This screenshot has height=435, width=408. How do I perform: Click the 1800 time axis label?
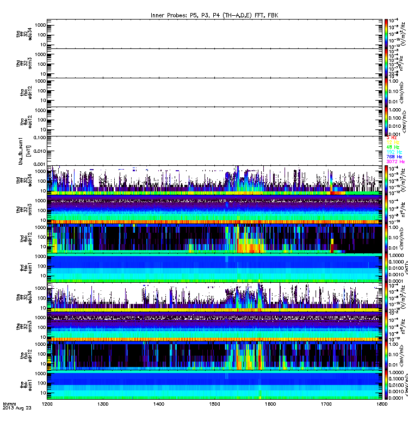[x=382, y=404]
